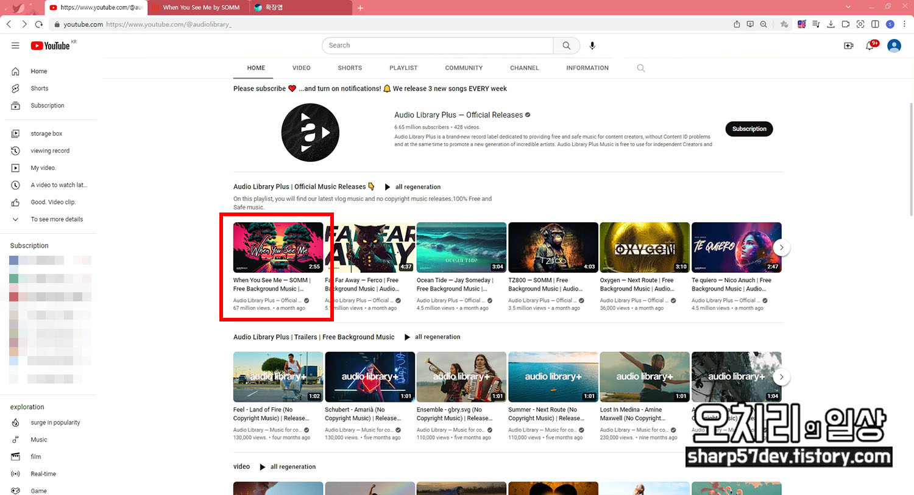Open the notifications bell

(870, 46)
